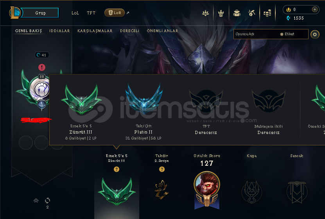Click the red exclamation alert icon
The width and height of the screenshot is (325, 219).
(x=42, y=67)
